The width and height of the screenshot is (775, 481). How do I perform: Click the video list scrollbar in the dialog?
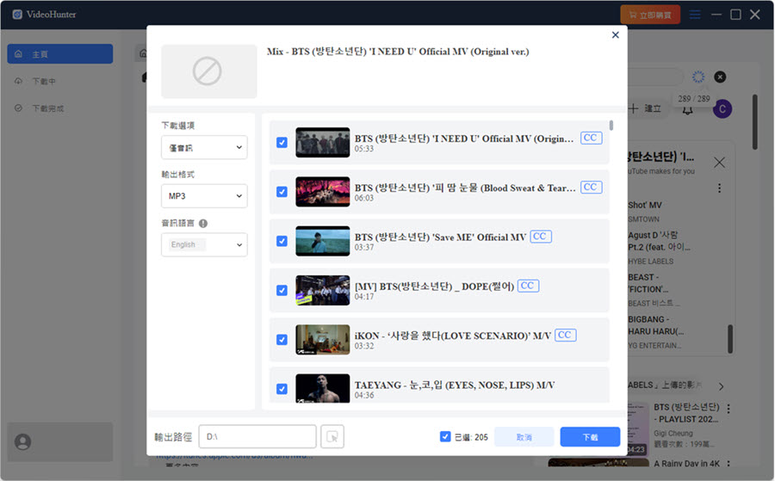point(611,126)
